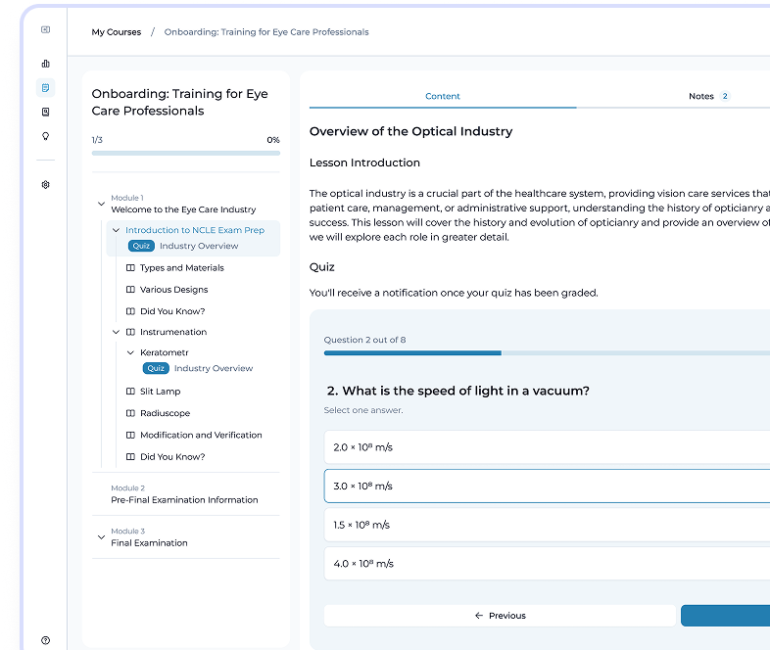The width and height of the screenshot is (770, 650).
Task: Open the Radiuscope lesson
Action: (x=165, y=413)
